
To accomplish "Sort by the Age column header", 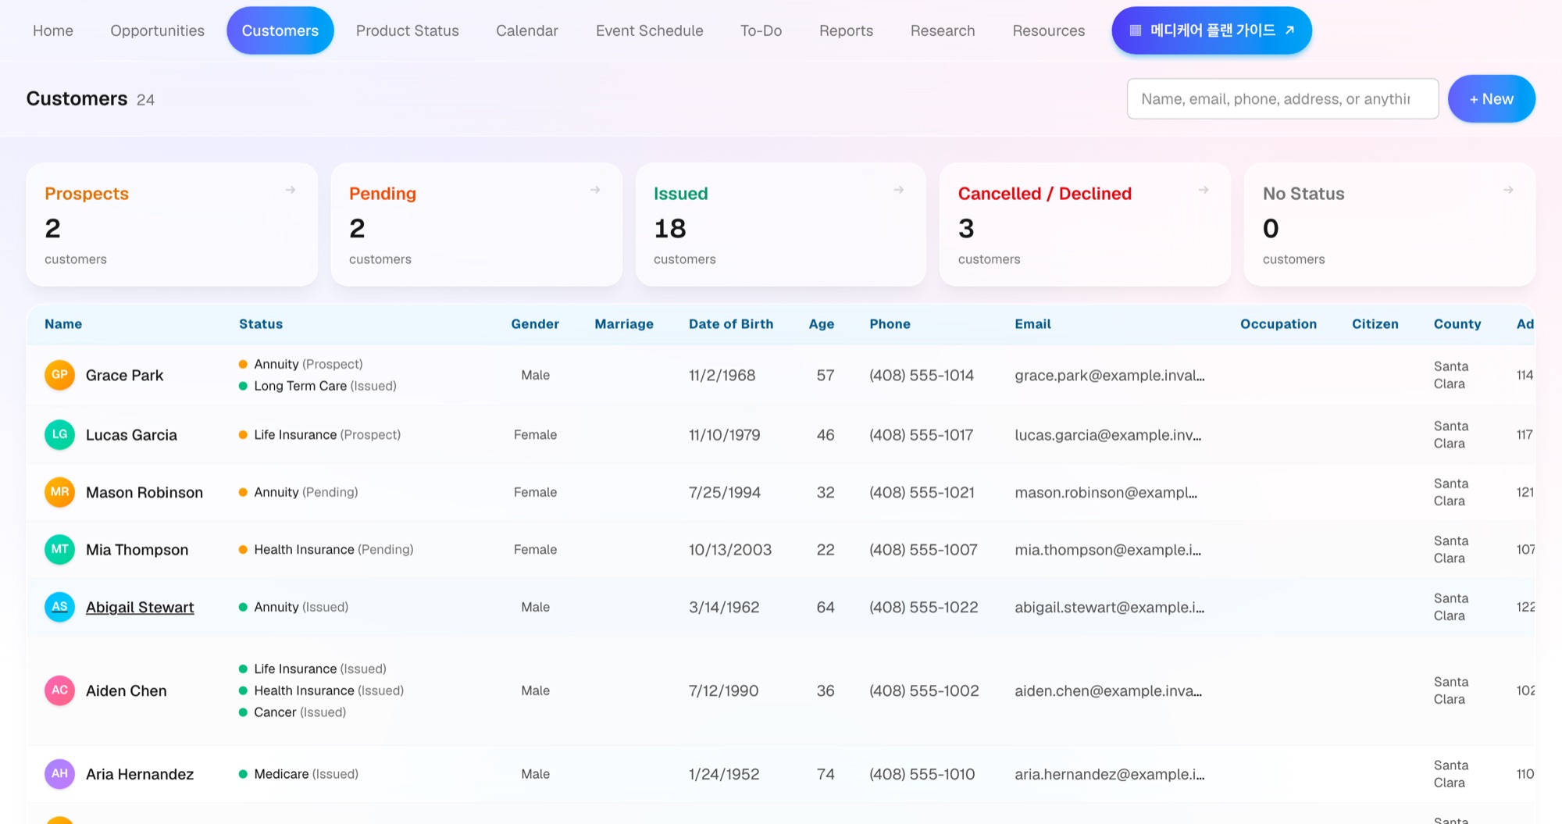I will pyautogui.click(x=821, y=324).
